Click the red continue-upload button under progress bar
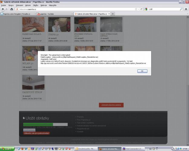189x151 pixels. coord(36,133)
